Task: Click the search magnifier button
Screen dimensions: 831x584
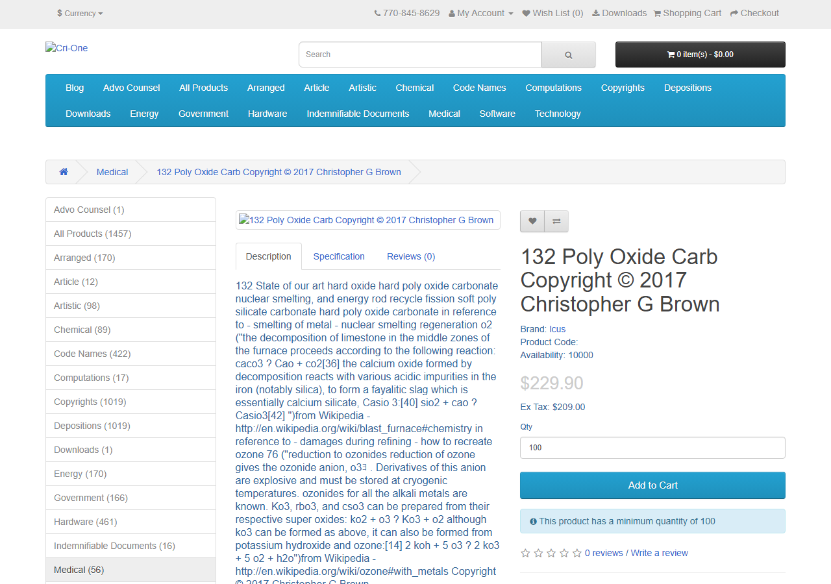Action: point(569,55)
